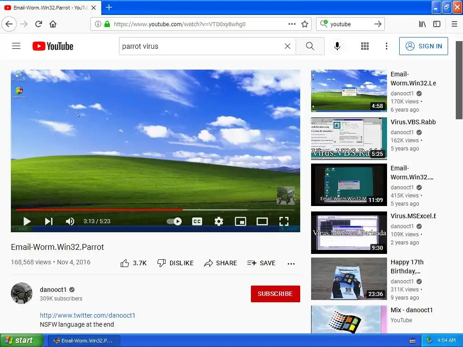Image resolution: width=463 pixels, height=347 pixels.
Task: Click the green padlock security icon
Action: (x=107, y=24)
